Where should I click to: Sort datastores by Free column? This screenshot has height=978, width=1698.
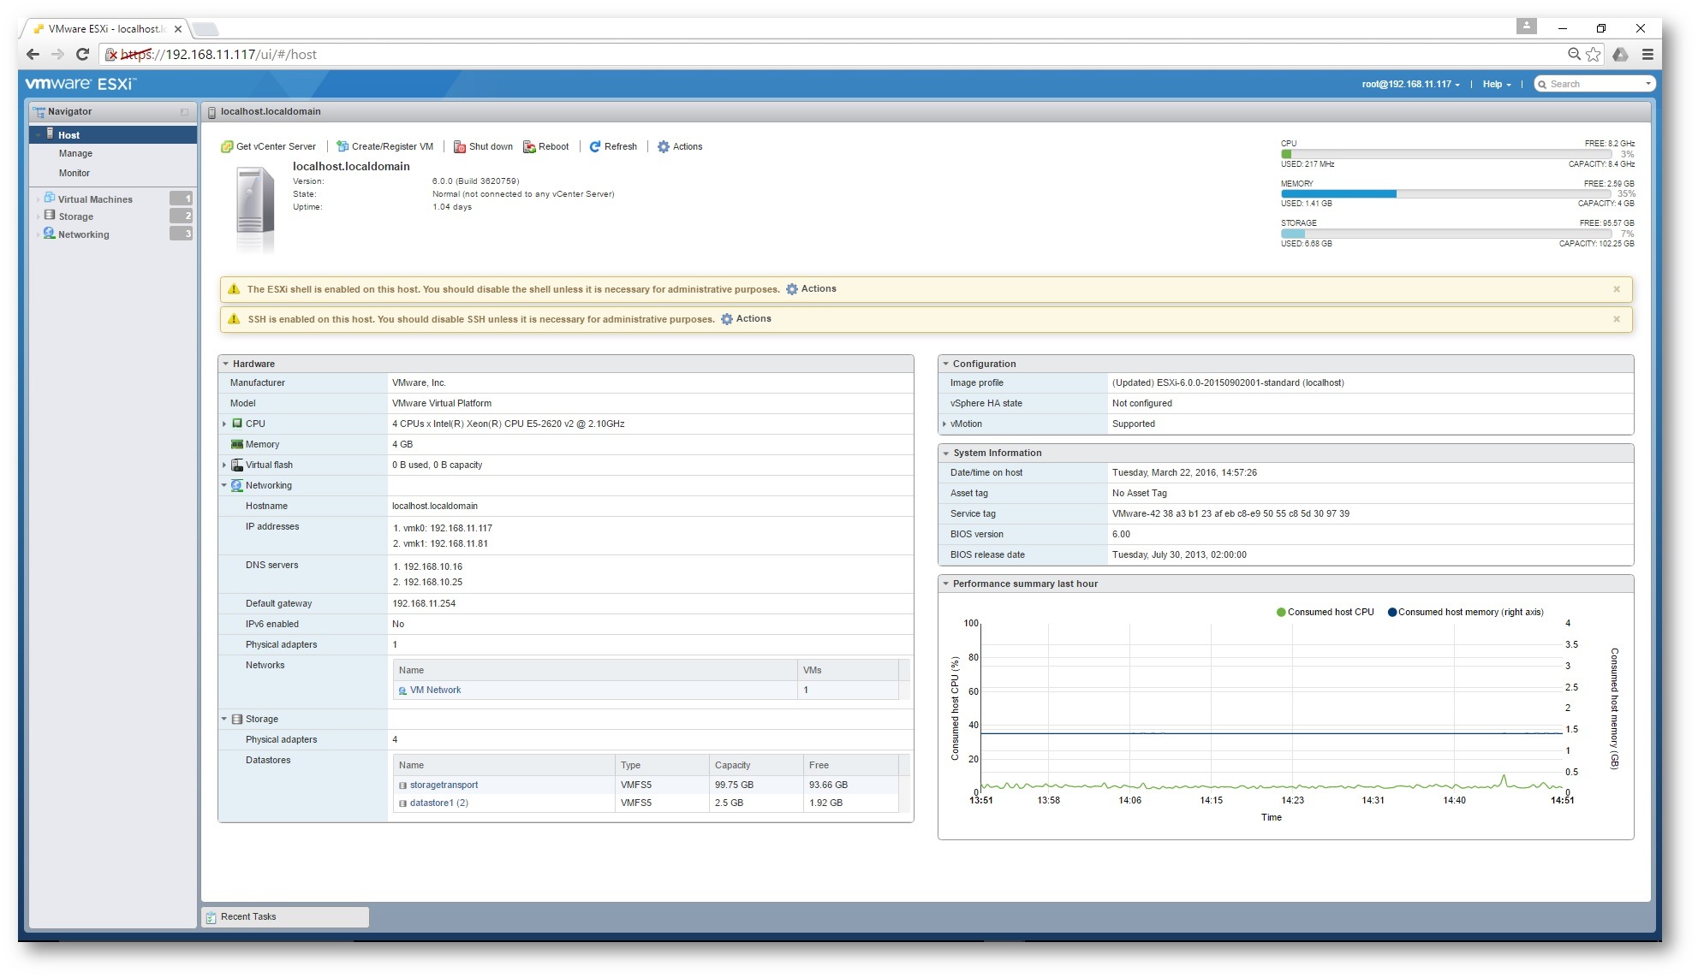click(x=850, y=765)
